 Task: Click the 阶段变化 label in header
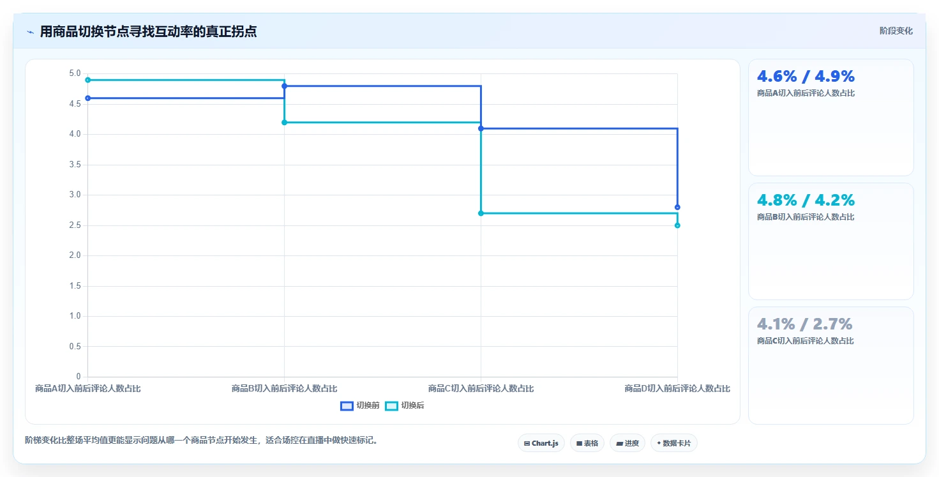click(896, 31)
